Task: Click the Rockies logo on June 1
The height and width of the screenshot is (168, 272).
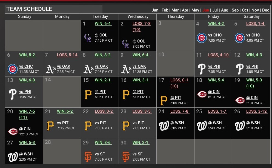Action: (88, 38)
